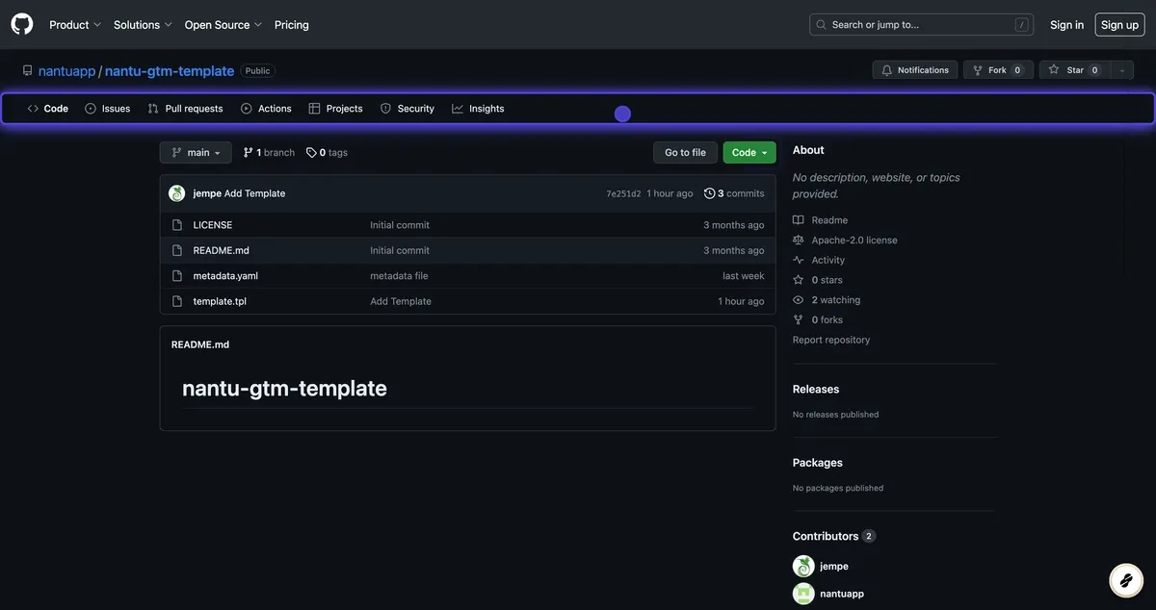This screenshot has height=610, width=1156.
Task: Open the green Code dropdown button
Action: click(x=749, y=152)
